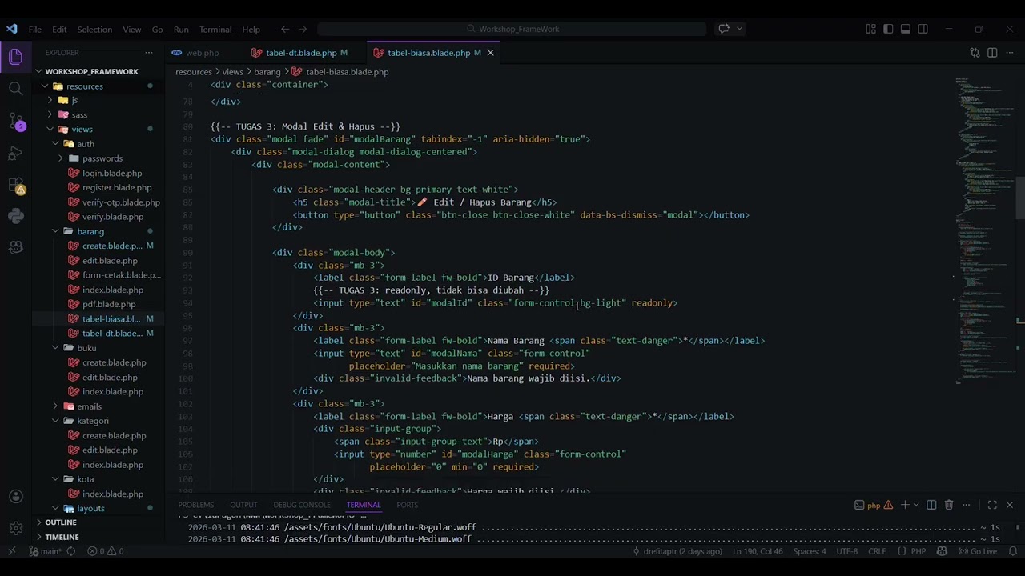
Task: Toggle the bottom panel visibility
Action: [x=906, y=29]
